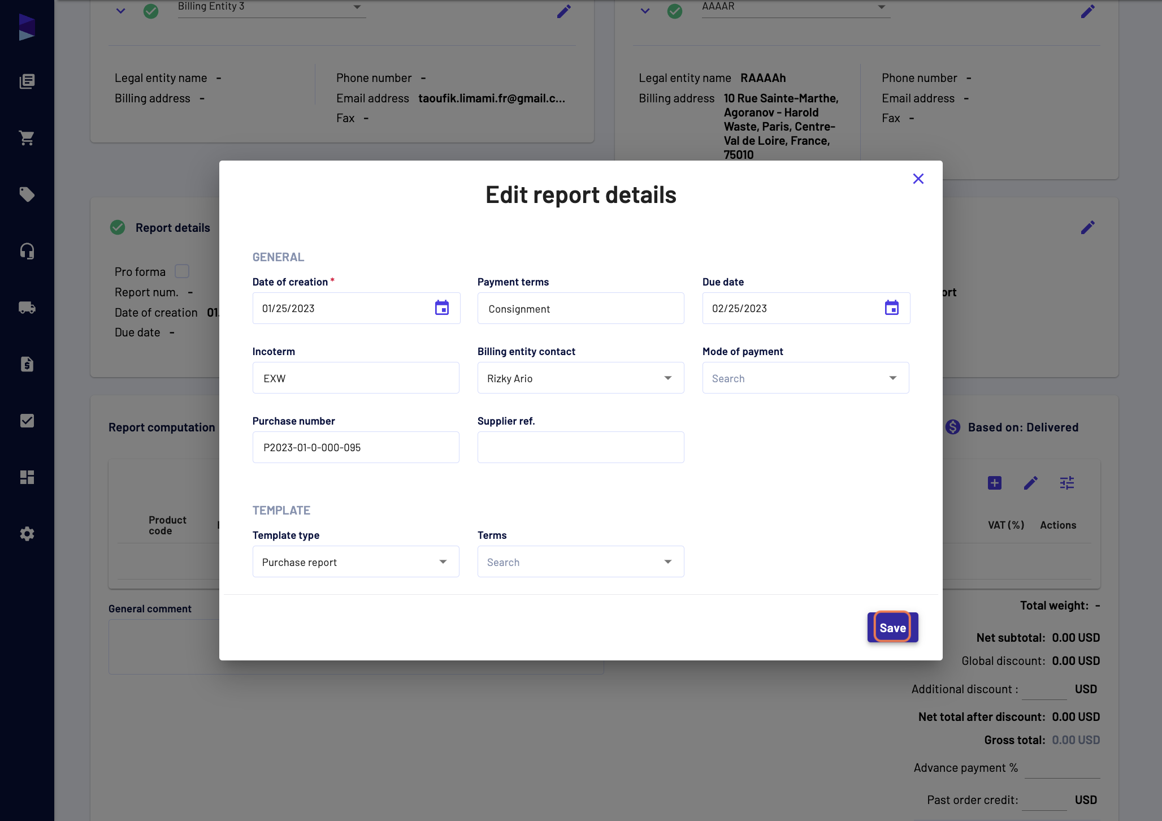This screenshot has width=1162, height=821.
Task: Open the Mode of payment dropdown
Action: click(805, 378)
